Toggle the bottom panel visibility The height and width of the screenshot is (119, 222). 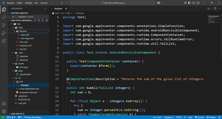(x=194, y=3)
